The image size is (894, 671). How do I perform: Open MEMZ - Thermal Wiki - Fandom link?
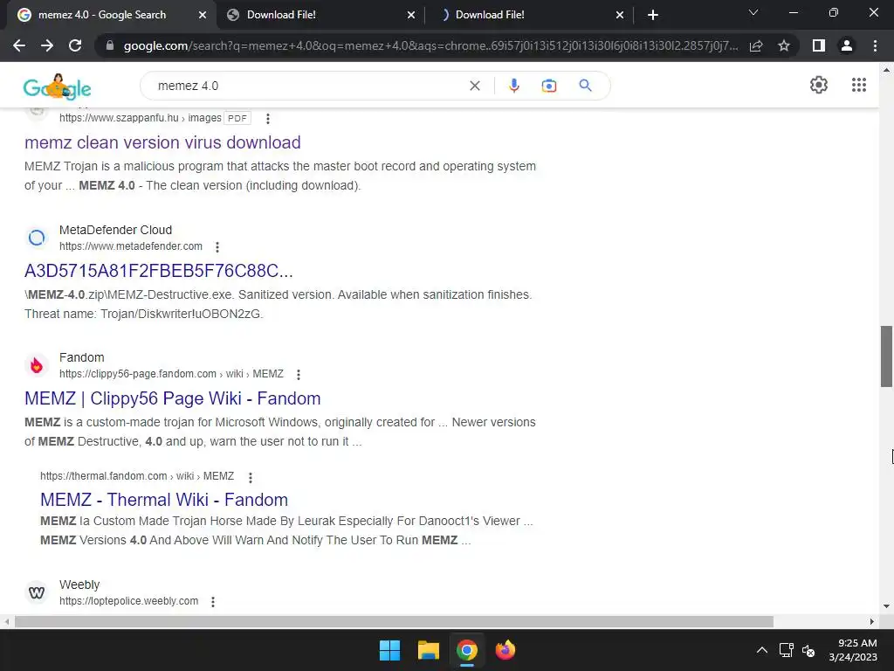[x=164, y=500]
